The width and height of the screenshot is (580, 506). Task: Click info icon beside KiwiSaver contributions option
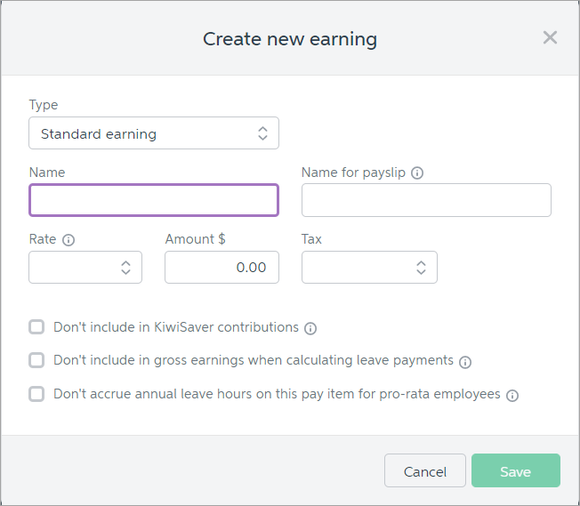(x=310, y=328)
